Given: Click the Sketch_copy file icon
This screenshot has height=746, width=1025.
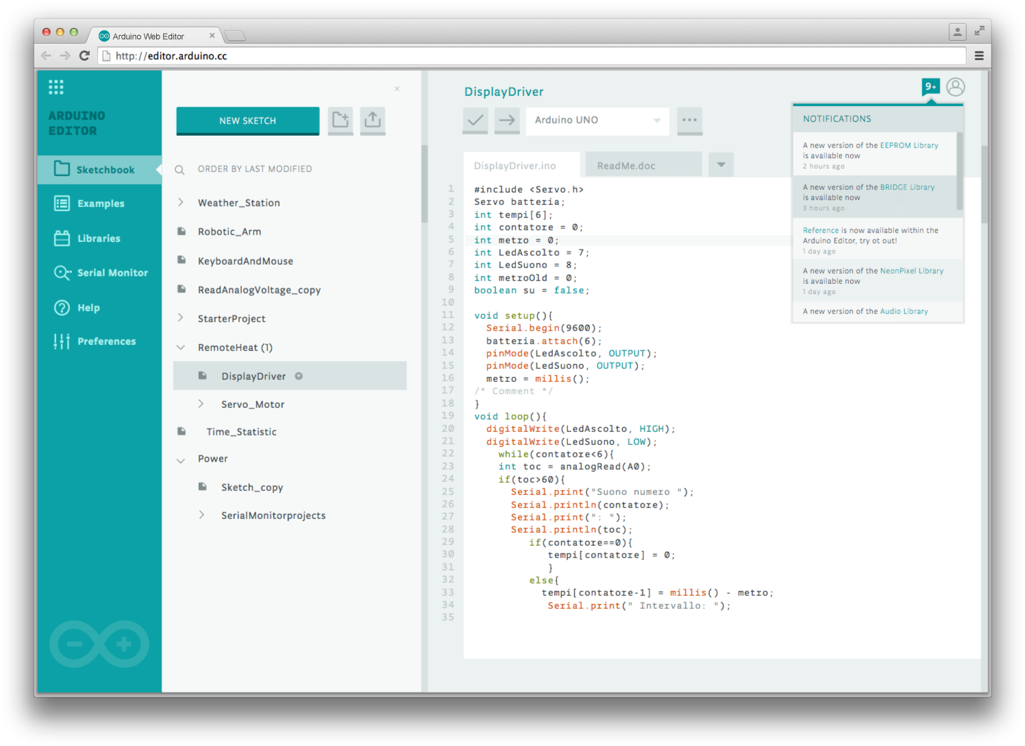Looking at the screenshot, I should (202, 487).
